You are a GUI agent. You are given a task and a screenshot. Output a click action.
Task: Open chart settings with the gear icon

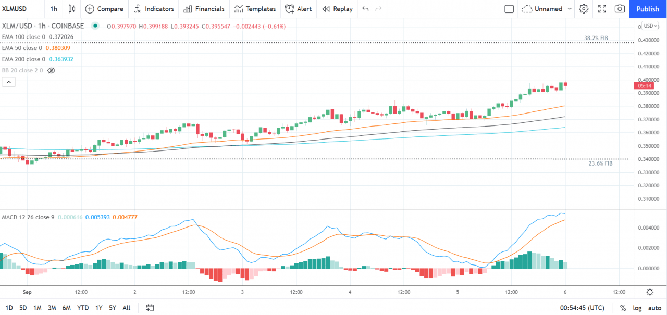tap(583, 9)
